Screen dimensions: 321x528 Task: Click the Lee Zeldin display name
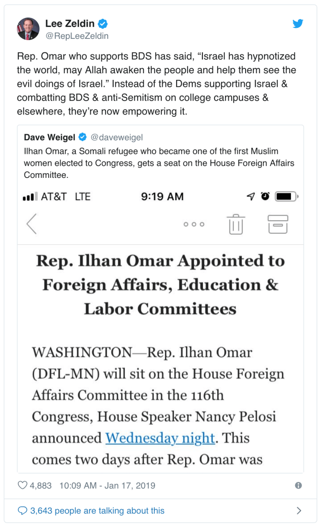pyautogui.click(x=70, y=24)
